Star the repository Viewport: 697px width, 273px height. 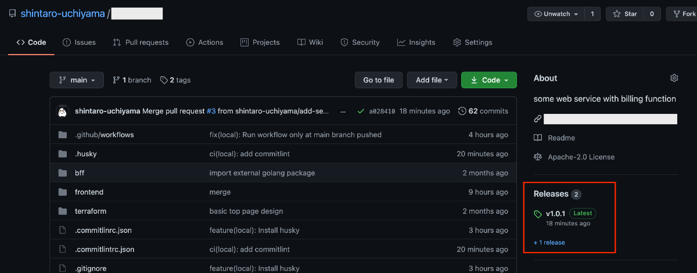click(x=624, y=14)
